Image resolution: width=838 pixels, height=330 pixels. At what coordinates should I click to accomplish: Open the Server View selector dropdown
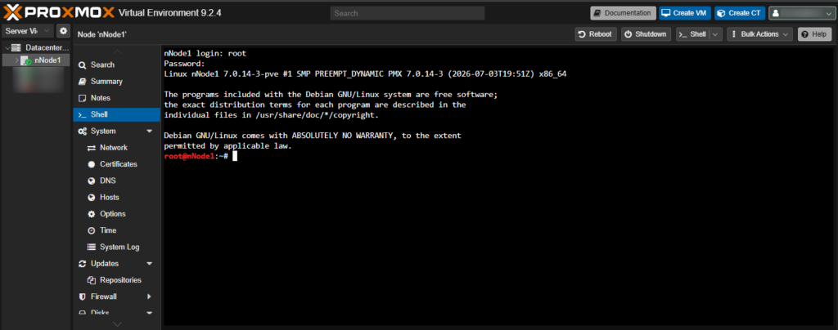28,31
